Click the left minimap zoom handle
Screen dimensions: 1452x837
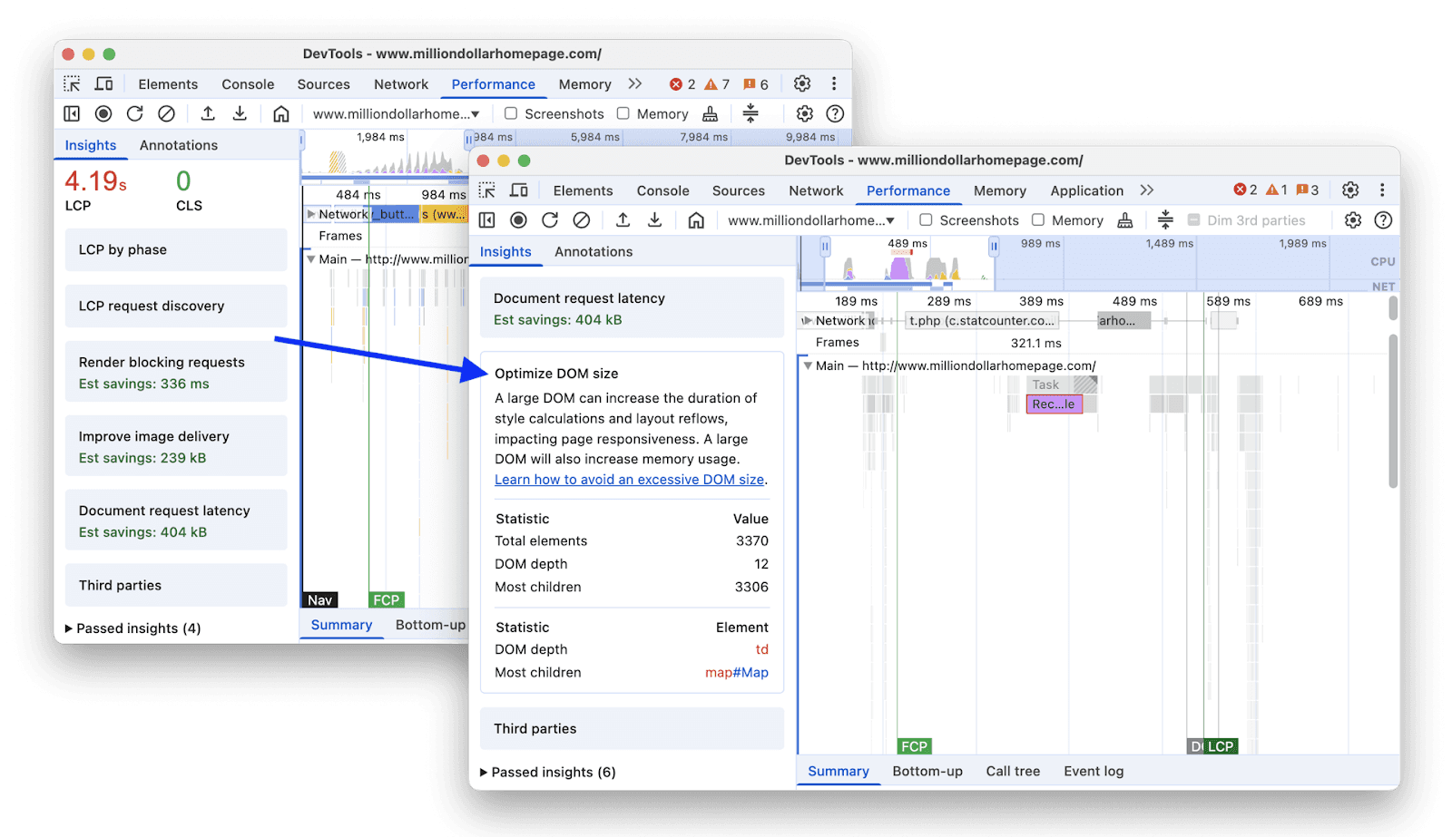(824, 246)
